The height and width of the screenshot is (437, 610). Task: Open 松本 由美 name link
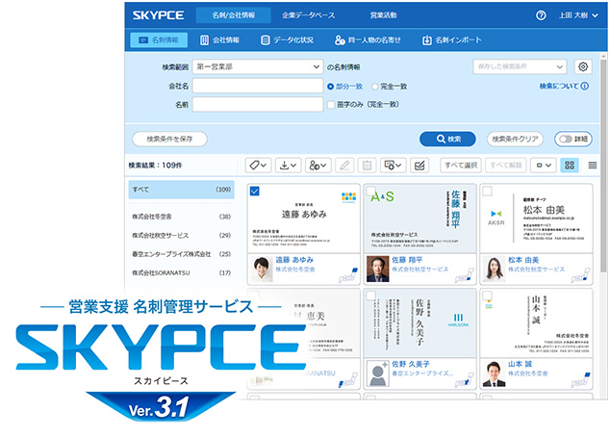tap(523, 260)
